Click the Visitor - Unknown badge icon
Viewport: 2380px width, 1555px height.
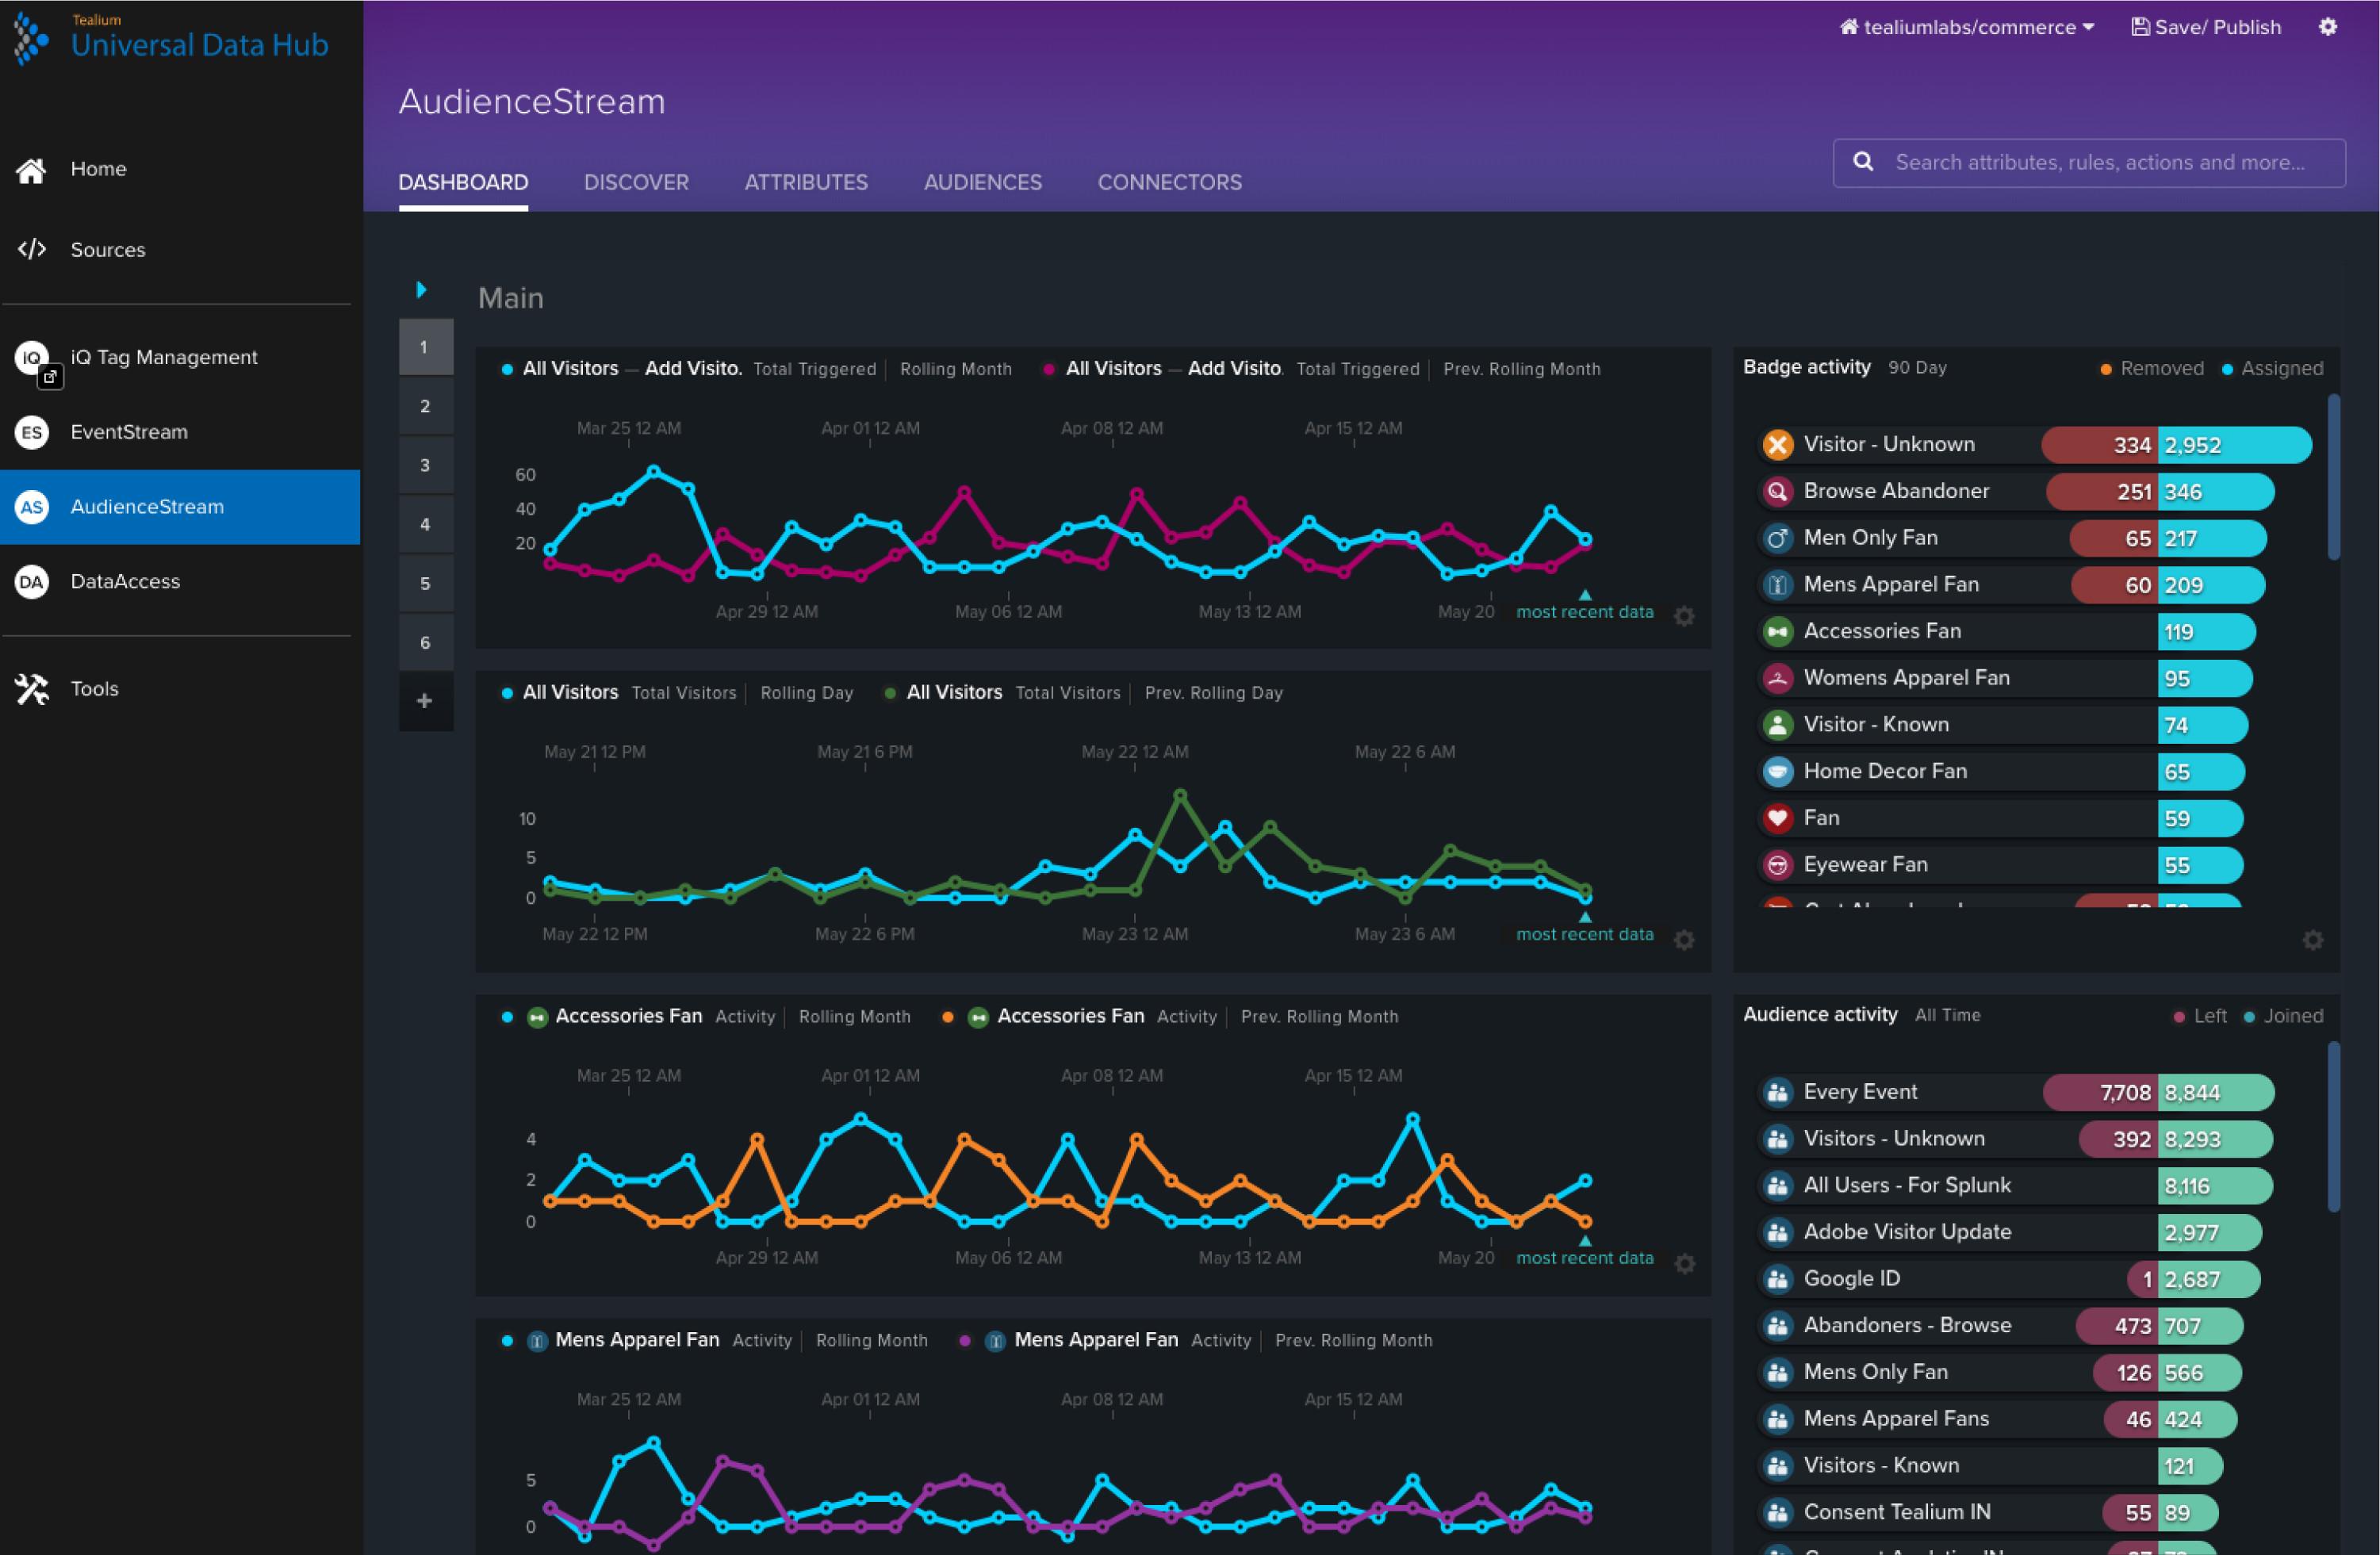click(x=1777, y=445)
